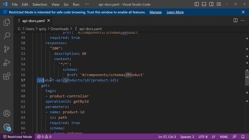Screen dimensions: 249x140
Task: Click 'content:' on line 53
Action: click(63, 59)
